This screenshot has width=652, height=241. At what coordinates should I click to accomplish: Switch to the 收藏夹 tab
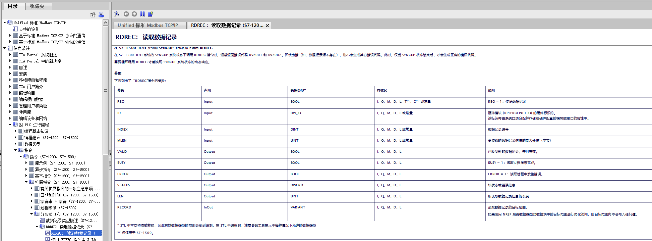point(37,6)
